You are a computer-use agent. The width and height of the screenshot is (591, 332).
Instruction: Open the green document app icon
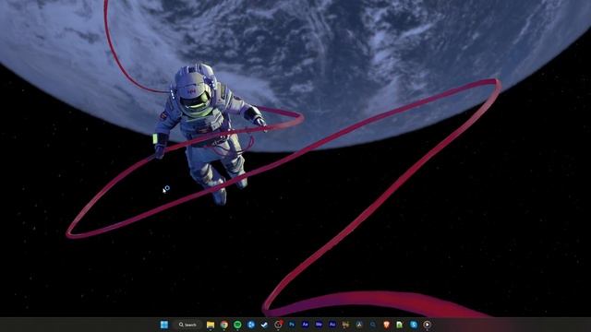[400, 325]
